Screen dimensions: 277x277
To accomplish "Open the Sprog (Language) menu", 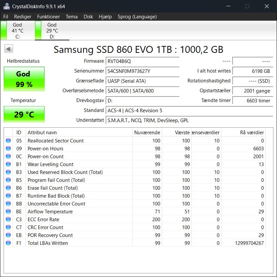I will point(137,17).
